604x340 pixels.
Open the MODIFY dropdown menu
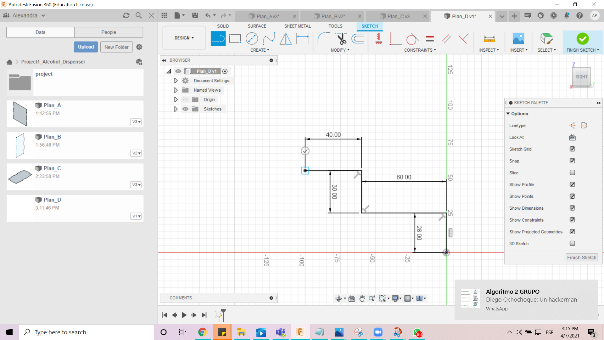pos(340,50)
